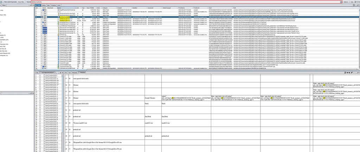
Task: Click the Clear Filter button
Action: (x=21, y=2)
